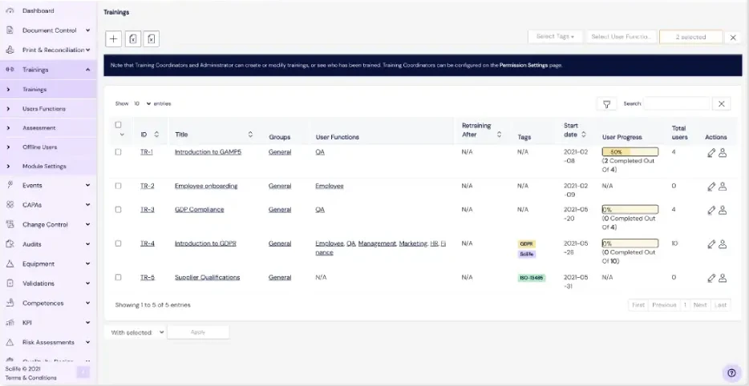749x386 pixels.
Task: Click the CAPAs icon in sidebar
Action: coord(10,205)
